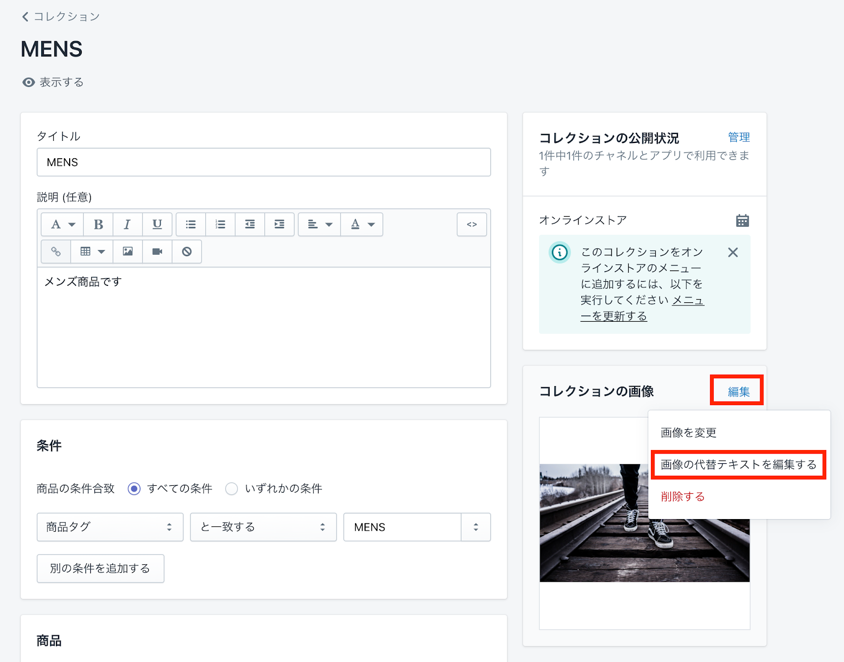Insert a link in description
This screenshot has height=662, width=844.
pyautogui.click(x=55, y=251)
